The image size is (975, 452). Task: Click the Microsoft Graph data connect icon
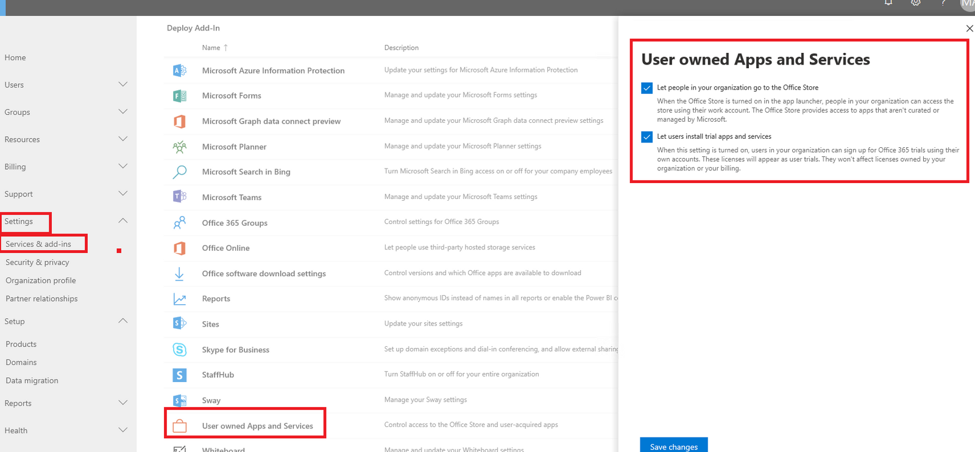[179, 121]
